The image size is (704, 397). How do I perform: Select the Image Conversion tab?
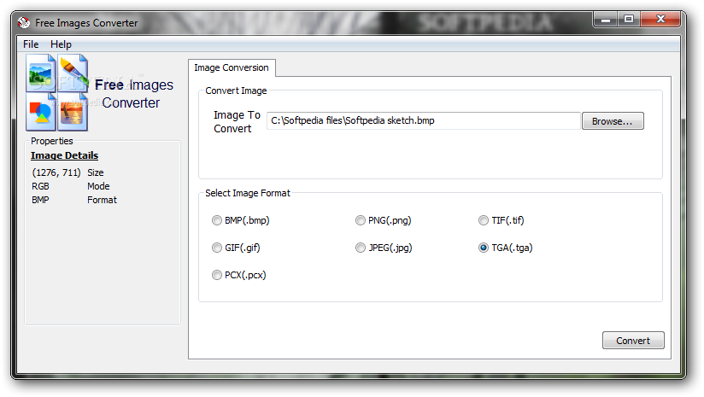(x=232, y=67)
